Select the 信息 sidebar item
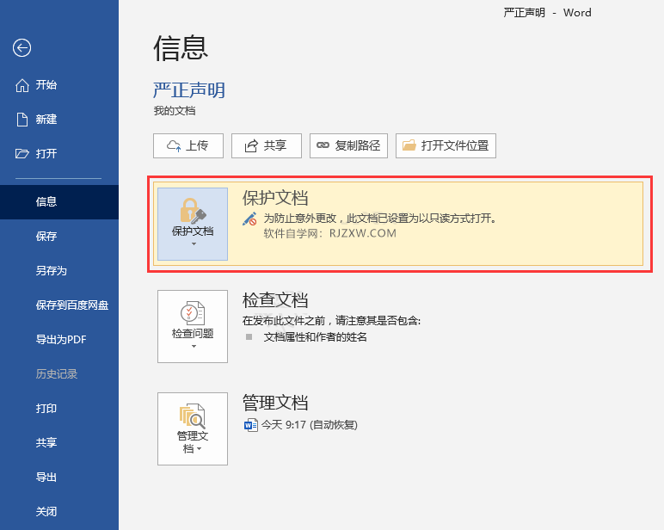 [x=59, y=201]
